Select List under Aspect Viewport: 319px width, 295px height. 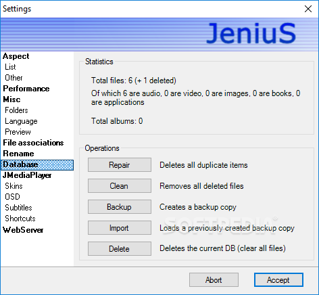(x=10, y=67)
